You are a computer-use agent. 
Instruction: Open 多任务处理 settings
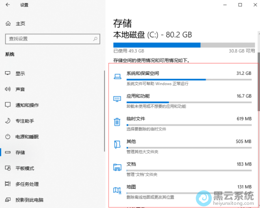coord(27,184)
